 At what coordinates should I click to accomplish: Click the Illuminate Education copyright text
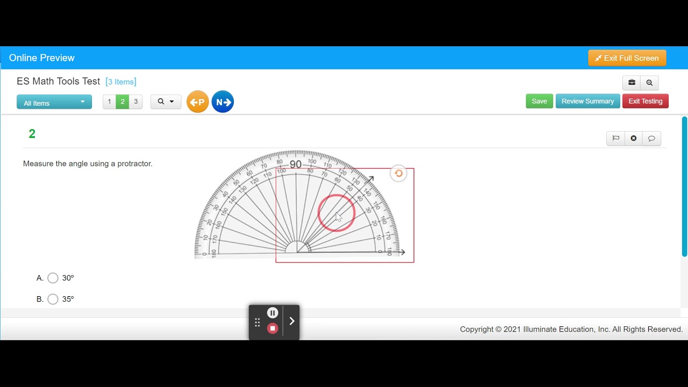click(571, 329)
